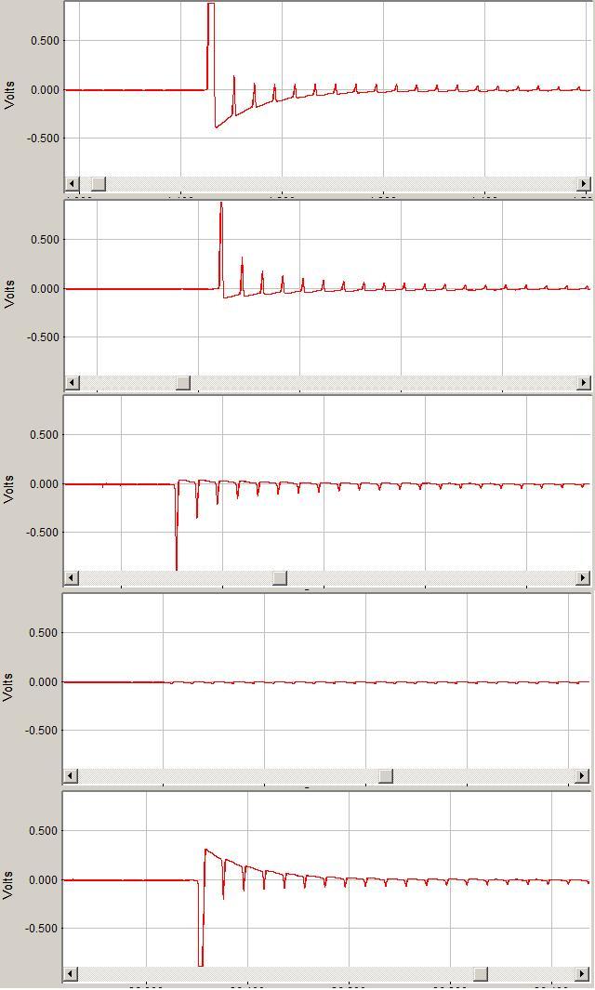Click the left scroll arrow of the middle chart

[x=72, y=577]
